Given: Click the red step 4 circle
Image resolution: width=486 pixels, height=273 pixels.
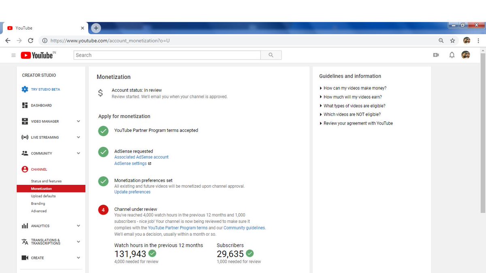Looking at the screenshot, I should pos(103,210).
